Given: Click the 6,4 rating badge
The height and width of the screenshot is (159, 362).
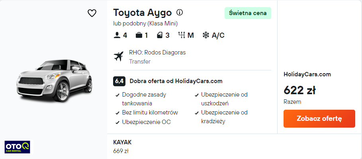Looking at the screenshot, I should point(119,81).
